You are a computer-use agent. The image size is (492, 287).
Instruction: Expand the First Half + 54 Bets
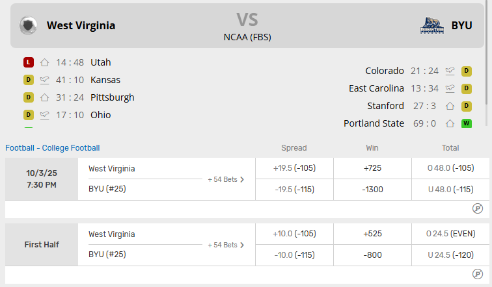coord(226,245)
